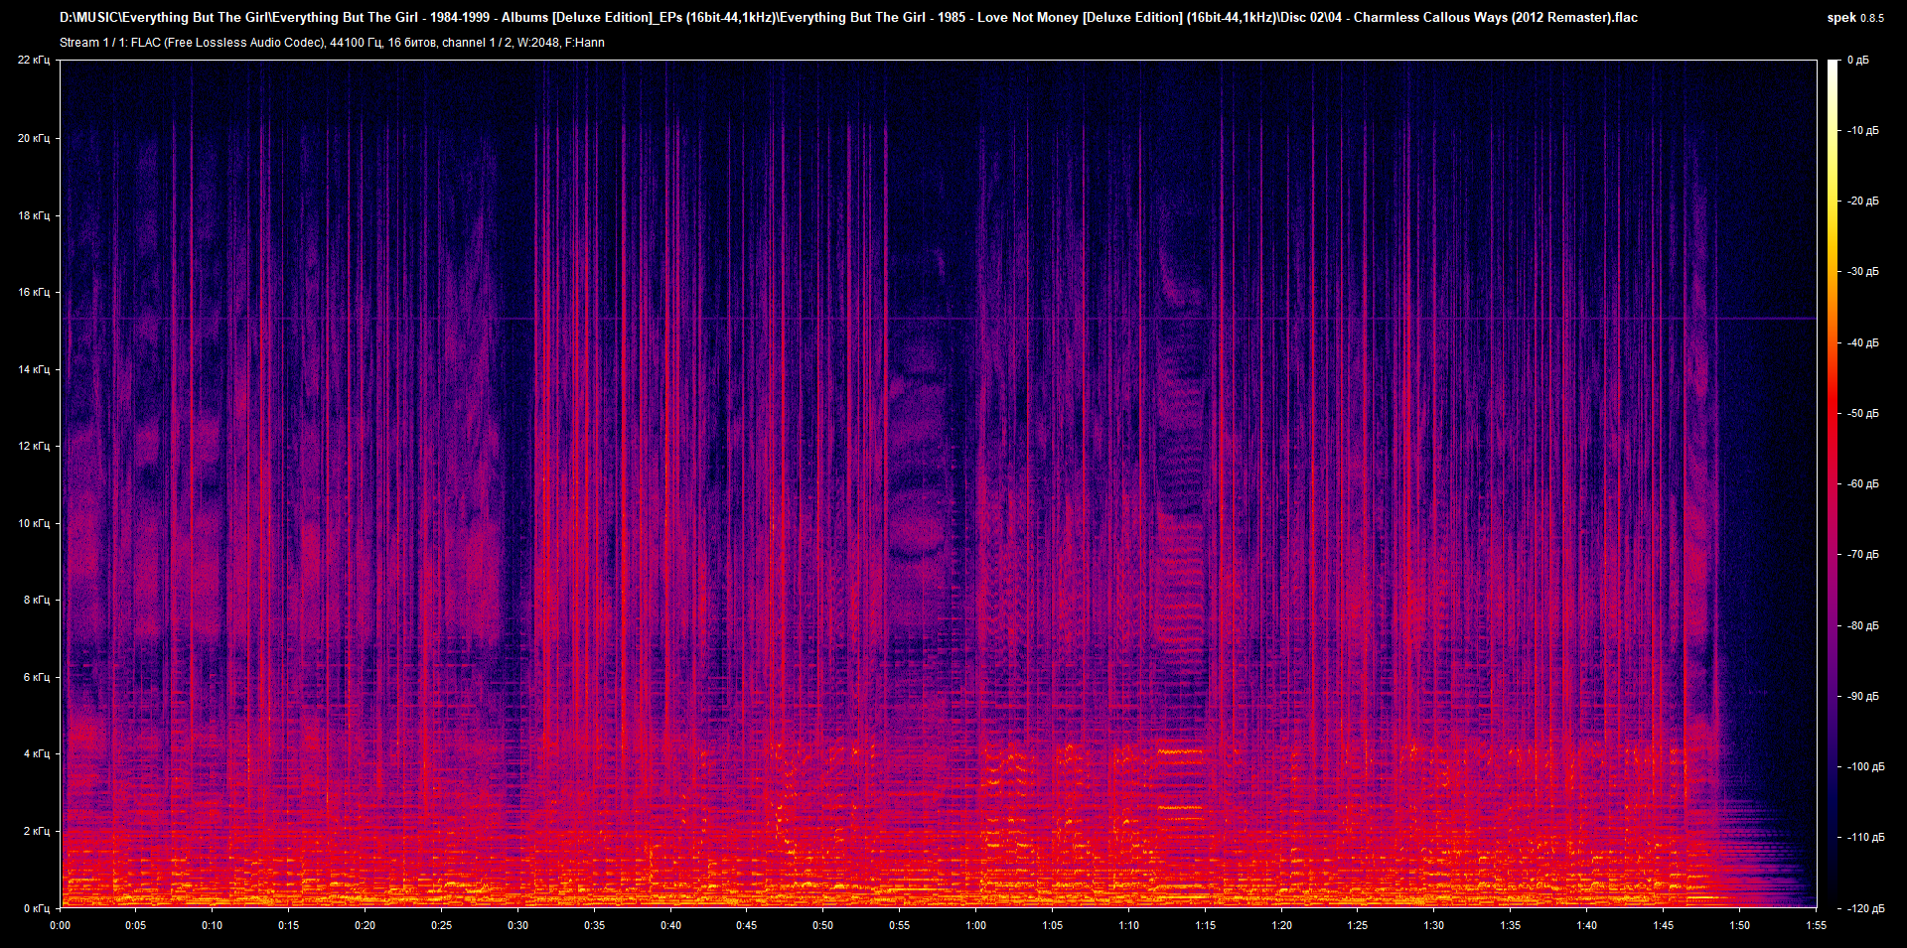Click the 0:25 time axis label
1907x948 pixels.
pos(442,925)
